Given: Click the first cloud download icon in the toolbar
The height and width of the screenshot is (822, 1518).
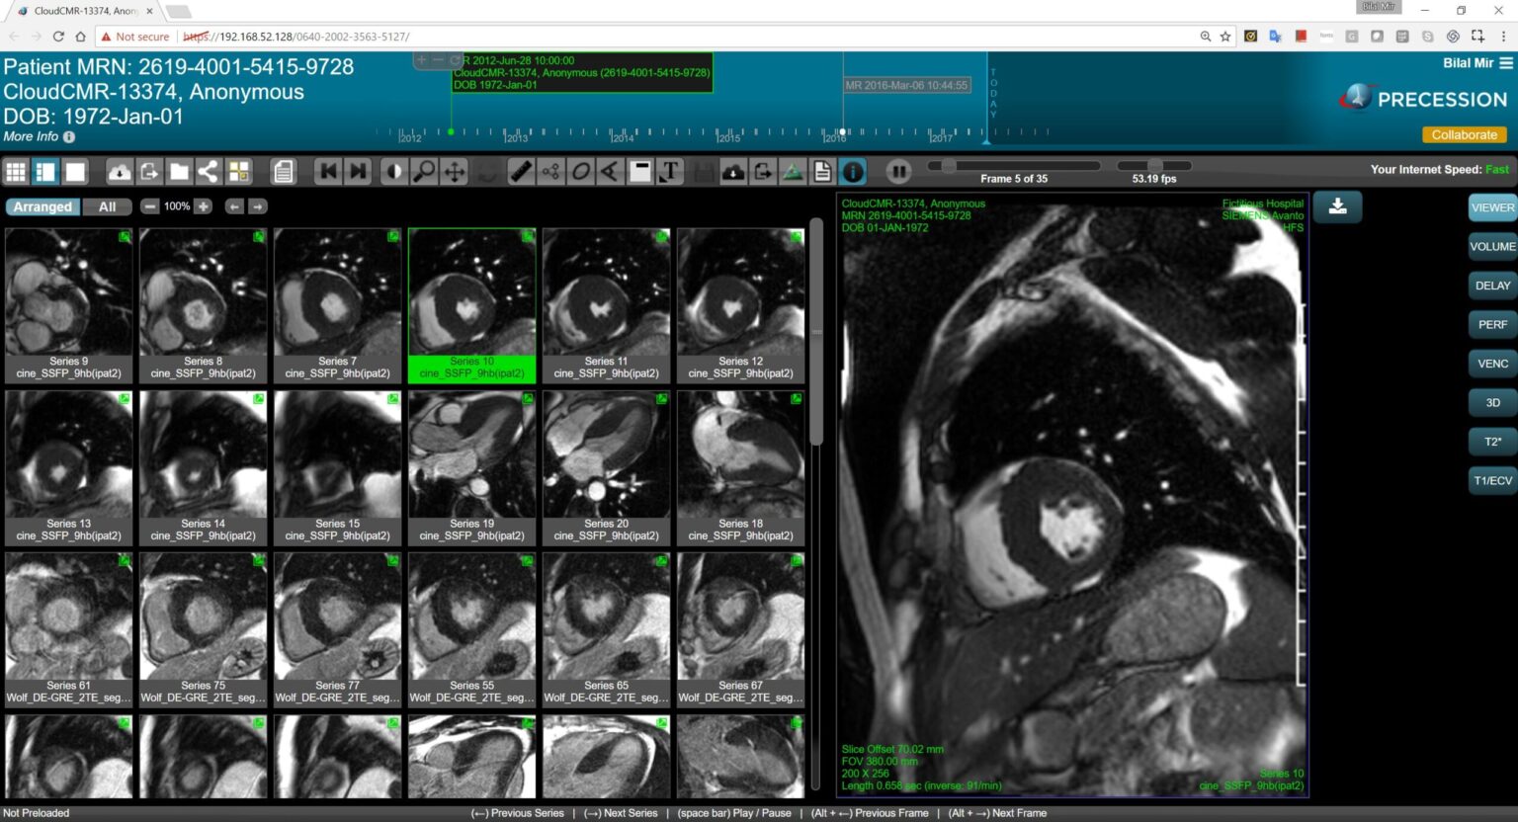Looking at the screenshot, I should [x=120, y=172].
